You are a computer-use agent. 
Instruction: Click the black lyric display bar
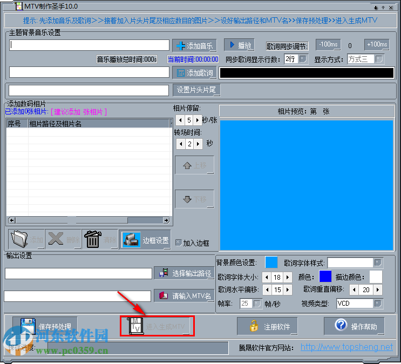[x=307, y=73]
